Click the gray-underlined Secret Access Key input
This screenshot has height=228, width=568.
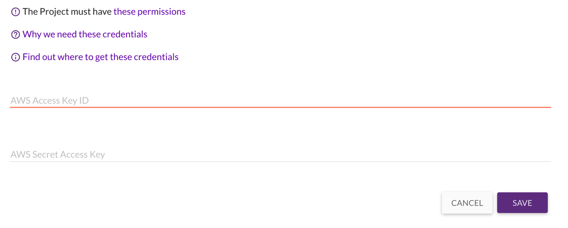coord(280,154)
